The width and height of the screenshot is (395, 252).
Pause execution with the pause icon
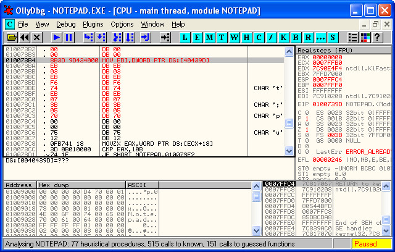[x=69, y=38]
